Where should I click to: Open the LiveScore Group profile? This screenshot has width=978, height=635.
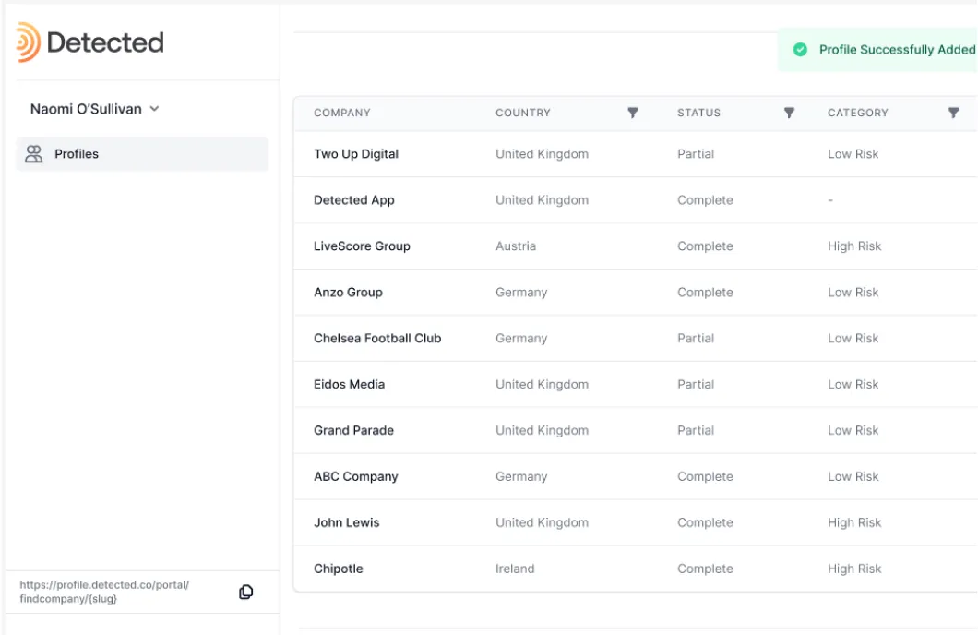(x=362, y=246)
